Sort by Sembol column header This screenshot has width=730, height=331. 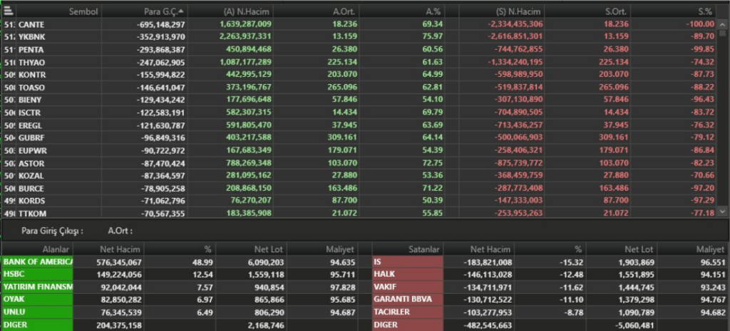pyautogui.click(x=83, y=11)
